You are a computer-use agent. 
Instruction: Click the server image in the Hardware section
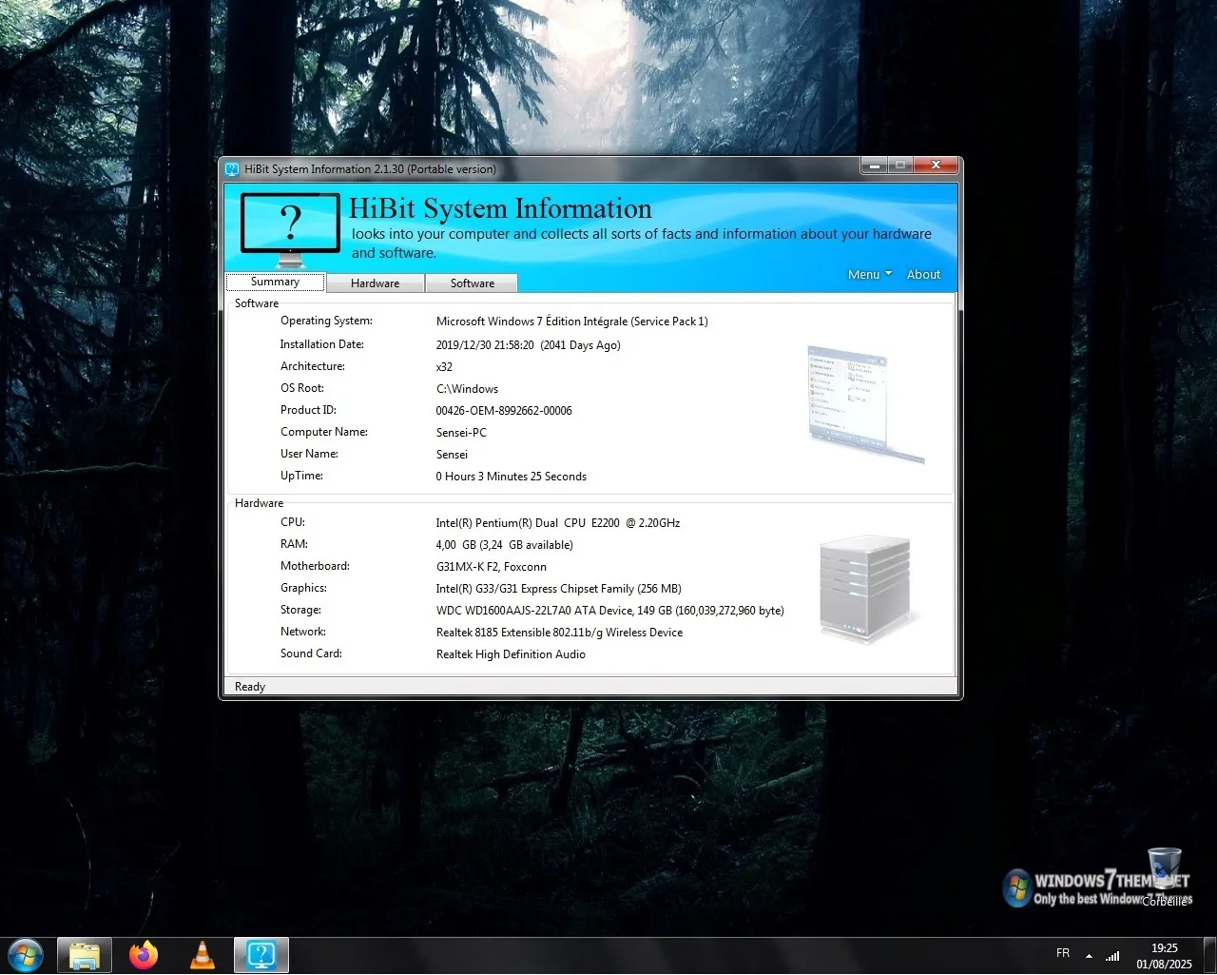click(863, 585)
